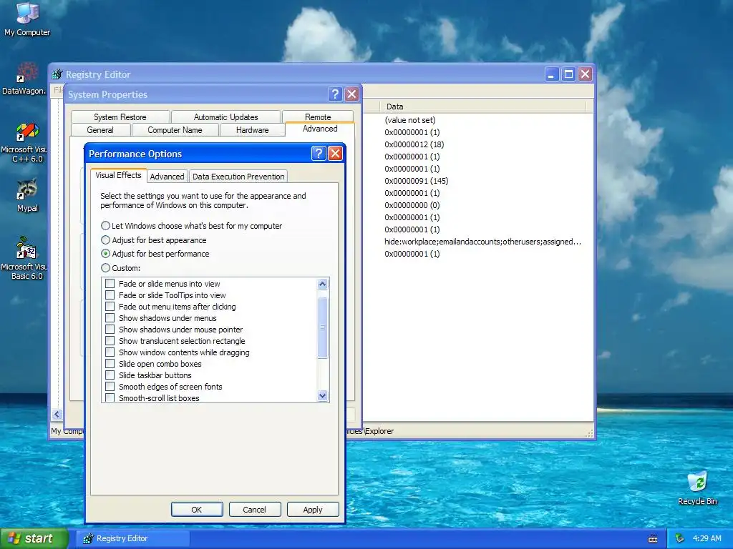
Task: Click Registry Editor horizontal scroll-left arrow
Action: 57,414
